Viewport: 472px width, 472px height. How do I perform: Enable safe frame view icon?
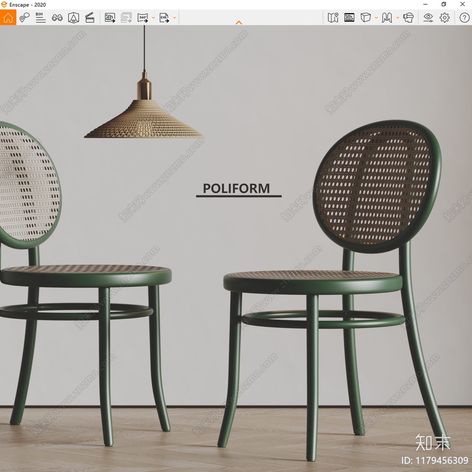pos(73,18)
